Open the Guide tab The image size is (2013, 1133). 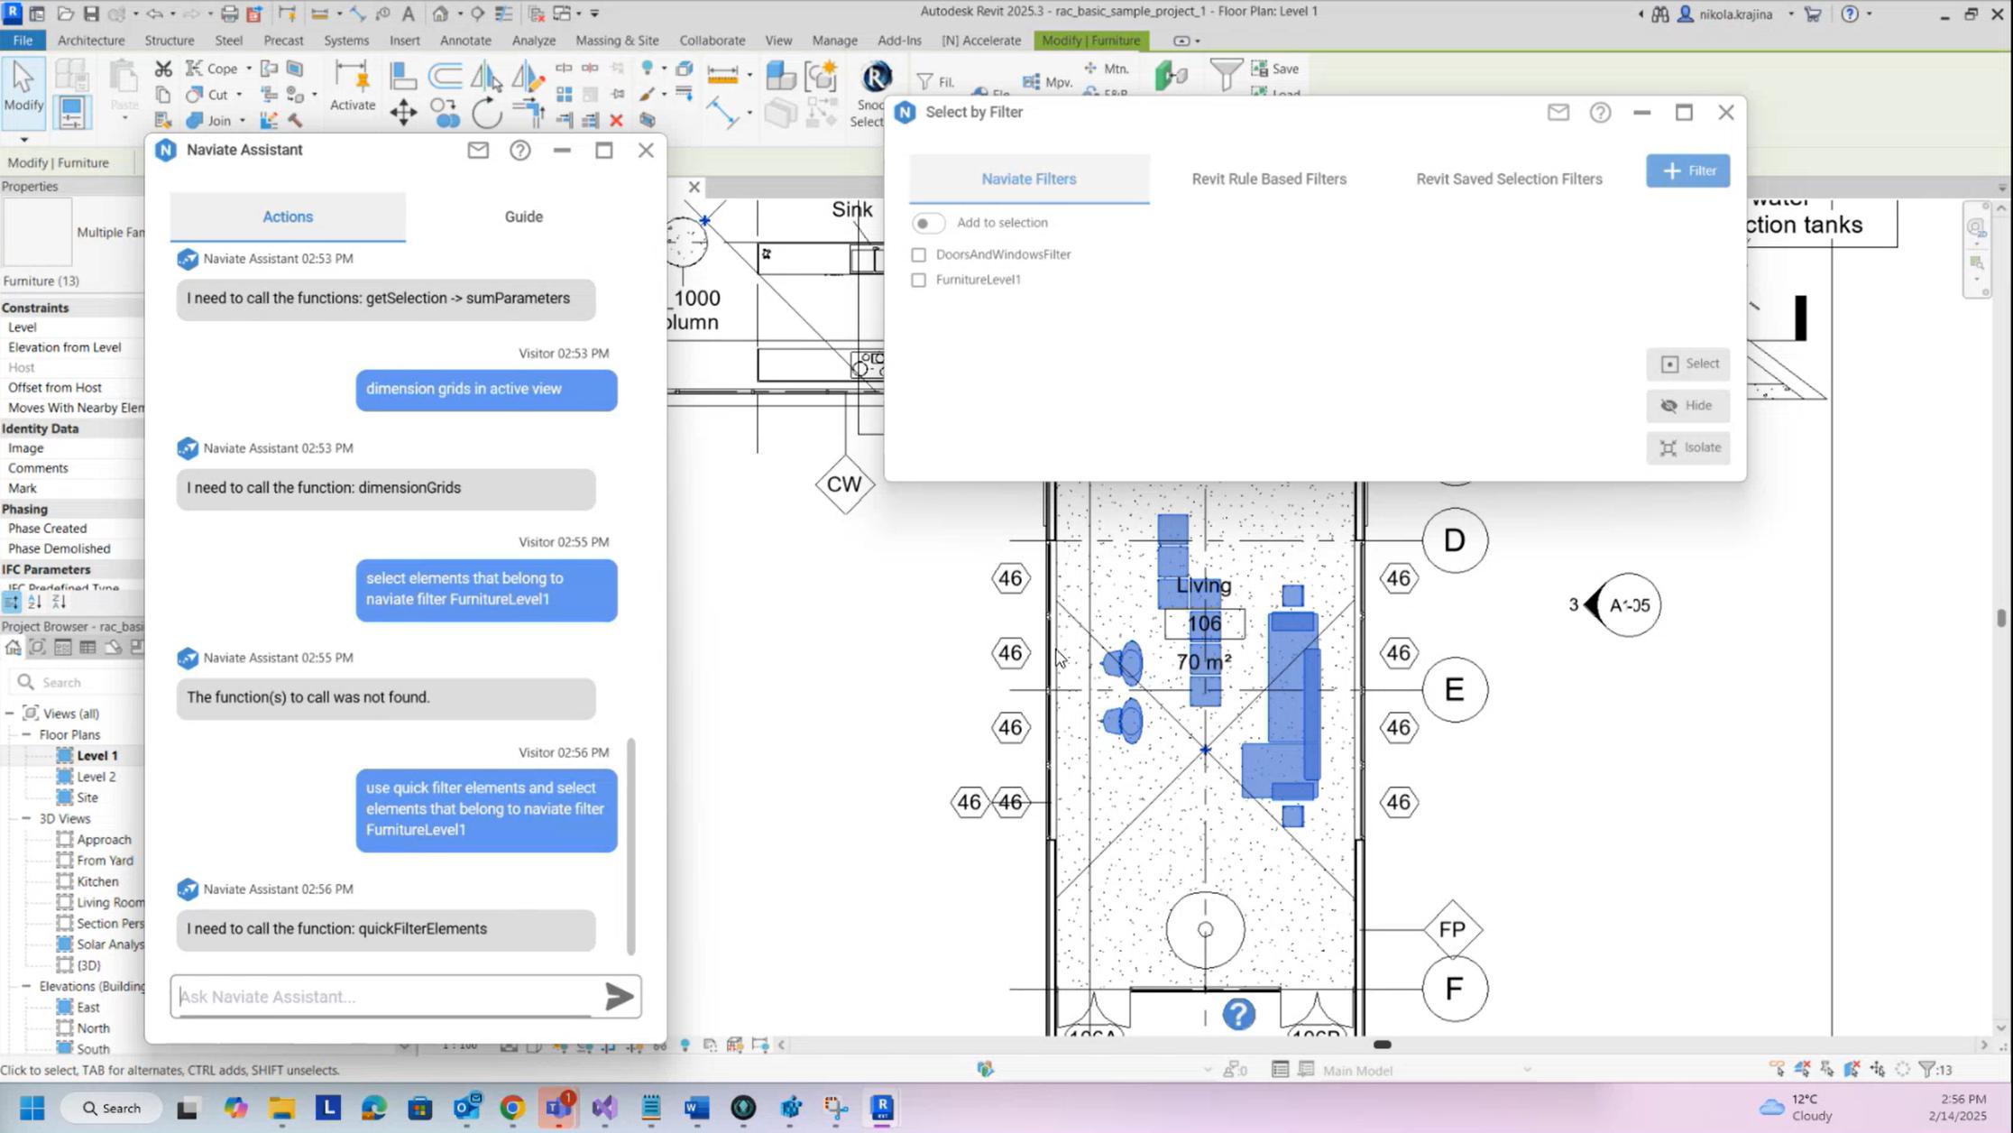(x=523, y=216)
